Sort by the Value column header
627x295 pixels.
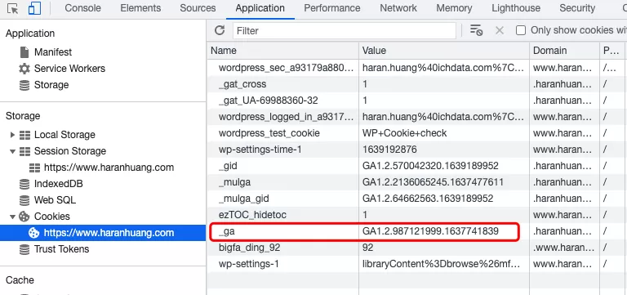444,51
